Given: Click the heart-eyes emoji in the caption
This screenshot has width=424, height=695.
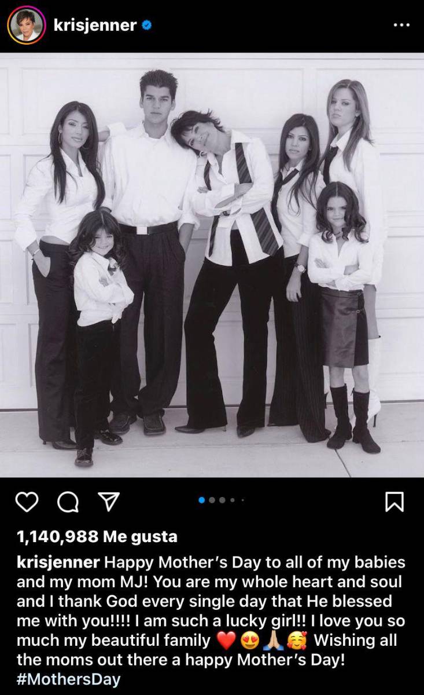Looking at the screenshot, I should 249,641.
